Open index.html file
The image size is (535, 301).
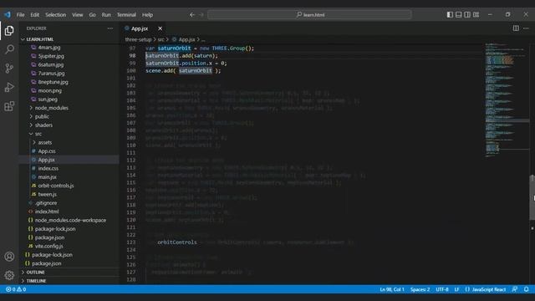click(47, 212)
